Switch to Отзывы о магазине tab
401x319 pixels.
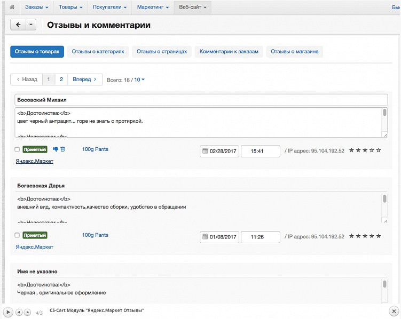tap(295, 52)
